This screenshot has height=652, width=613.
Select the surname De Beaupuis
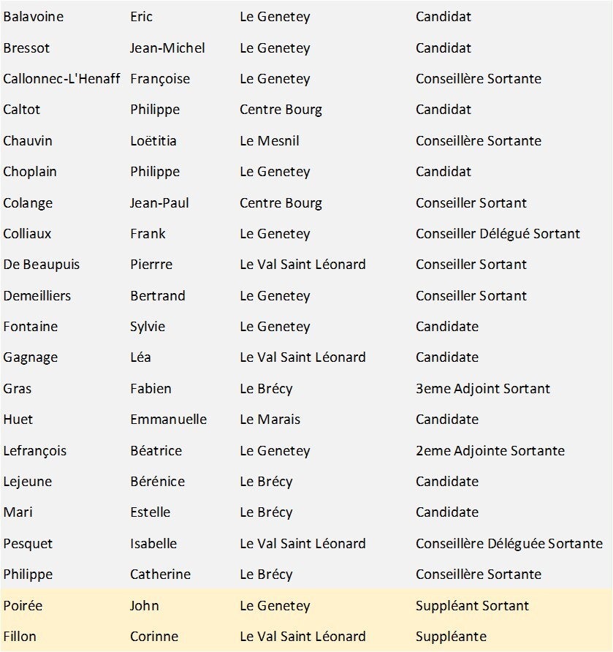coord(42,265)
